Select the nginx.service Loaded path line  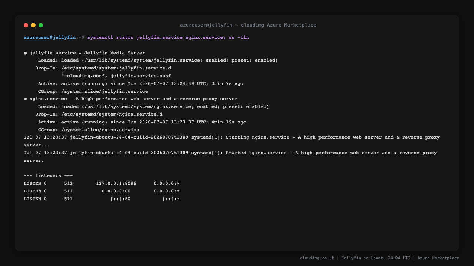pyautogui.click(x=154, y=106)
